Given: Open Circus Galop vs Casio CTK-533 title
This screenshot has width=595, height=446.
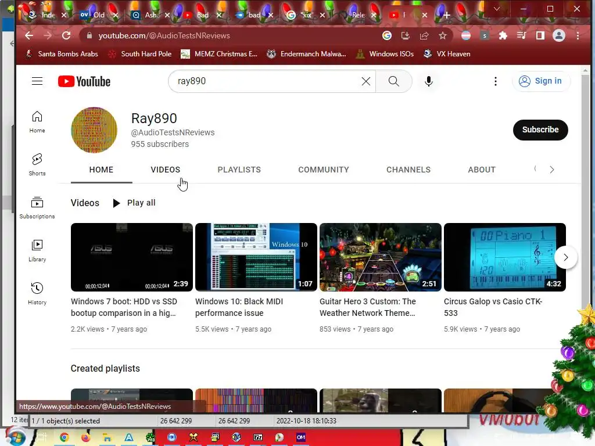Looking at the screenshot, I should [x=493, y=307].
